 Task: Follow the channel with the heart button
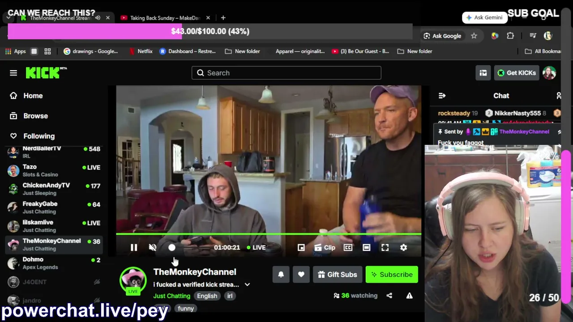(x=301, y=275)
